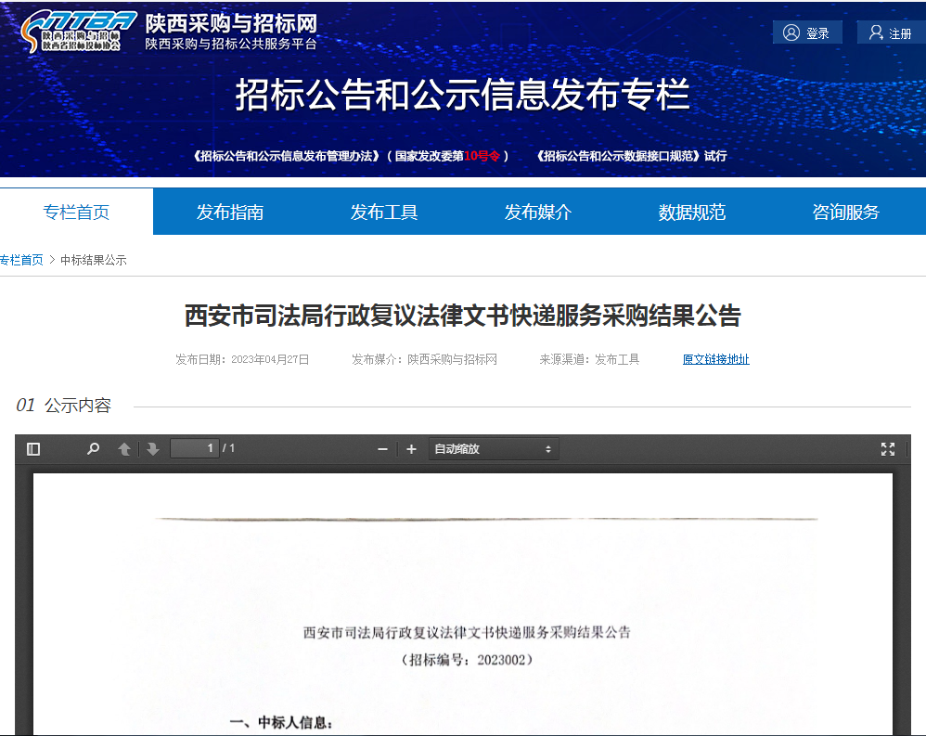
Task: Click 专栏首页 in the breadcrumb
Action: click(x=21, y=261)
